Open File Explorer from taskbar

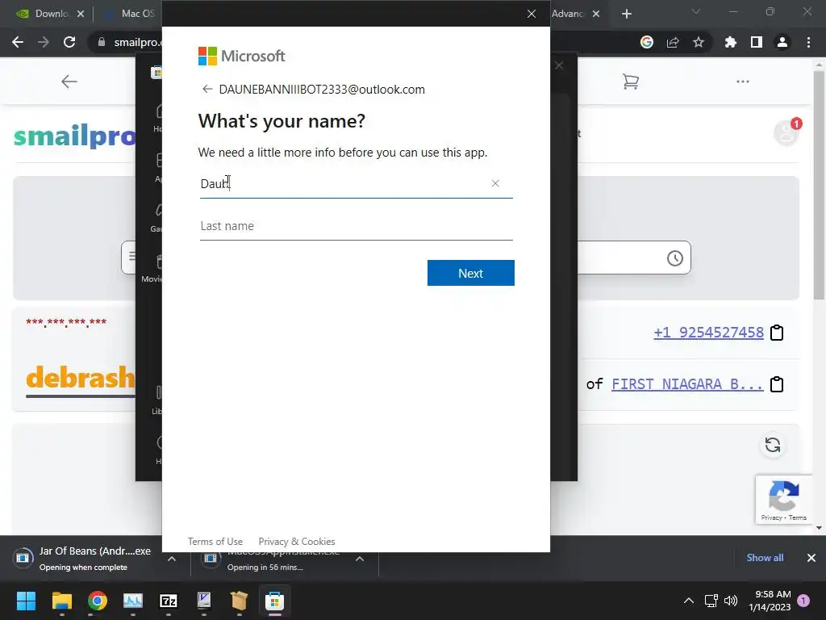(61, 601)
